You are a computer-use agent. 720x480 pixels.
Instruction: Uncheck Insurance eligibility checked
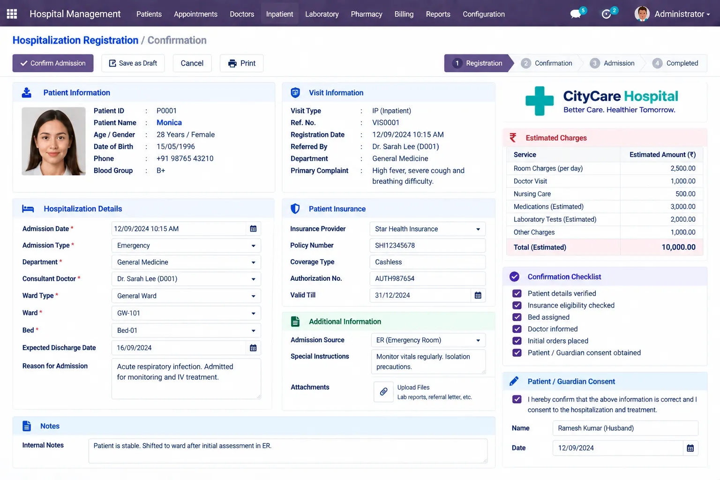click(x=517, y=305)
